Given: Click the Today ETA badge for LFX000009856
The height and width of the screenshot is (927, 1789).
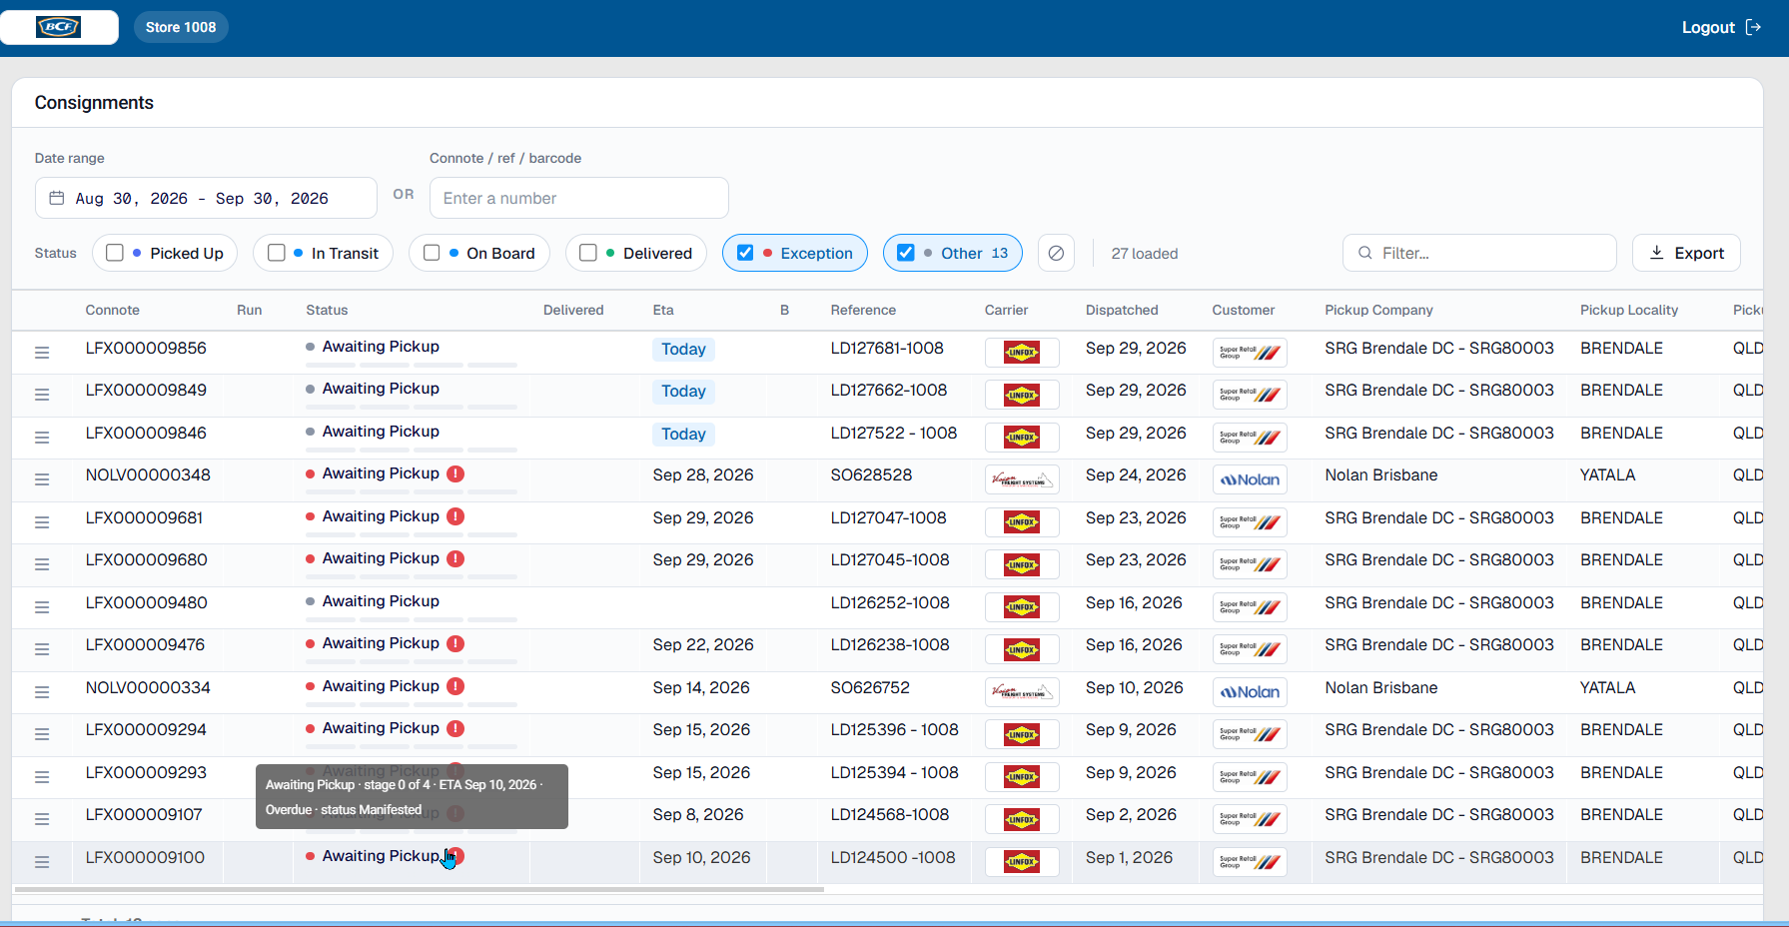Looking at the screenshot, I should coord(683,349).
